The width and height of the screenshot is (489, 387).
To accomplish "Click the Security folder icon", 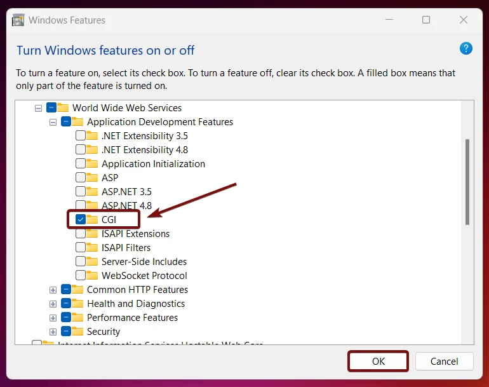I will (77, 332).
